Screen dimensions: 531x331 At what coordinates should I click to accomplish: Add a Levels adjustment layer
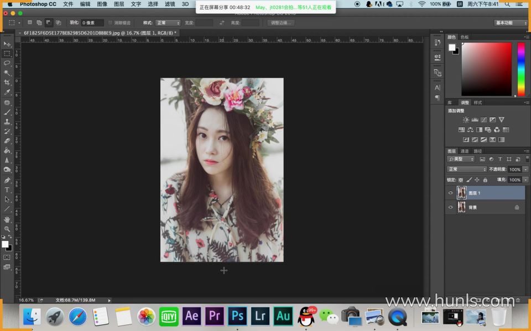[x=475, y=120]
